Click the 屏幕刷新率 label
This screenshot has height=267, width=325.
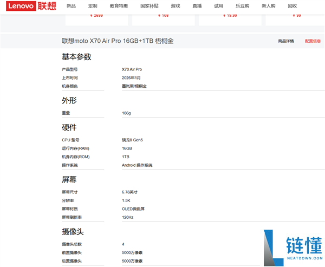71,217
